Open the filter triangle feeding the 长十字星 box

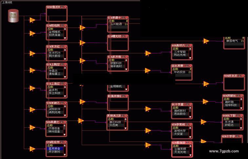[x=148, y=109]
